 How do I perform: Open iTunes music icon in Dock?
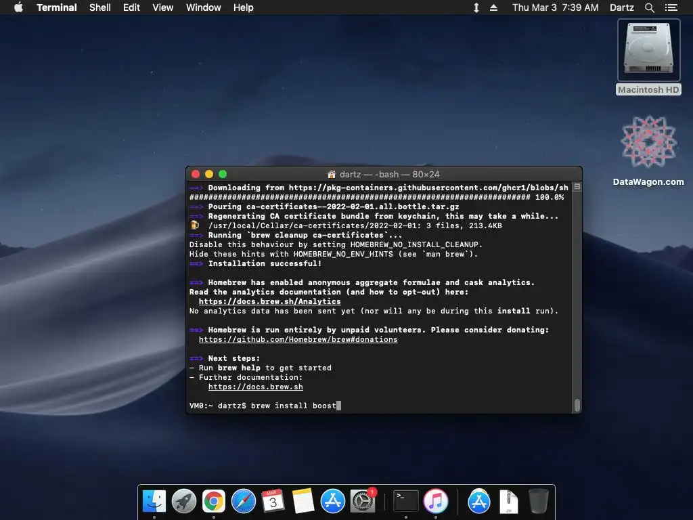point(436,501)
